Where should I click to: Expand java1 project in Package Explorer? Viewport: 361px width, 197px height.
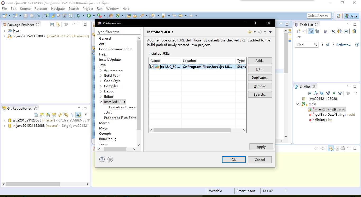tap(4, 31)
